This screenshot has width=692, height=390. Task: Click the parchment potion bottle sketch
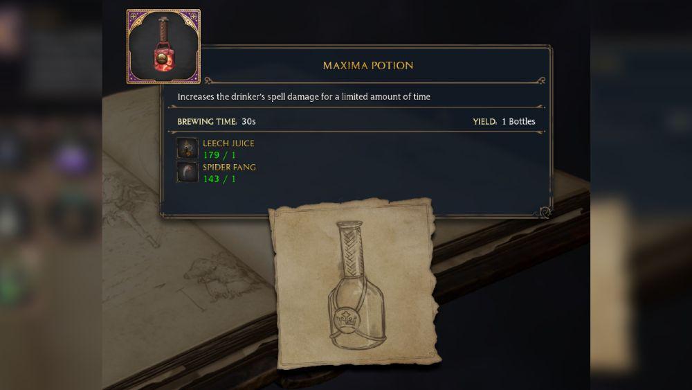[x=355, y=283]
